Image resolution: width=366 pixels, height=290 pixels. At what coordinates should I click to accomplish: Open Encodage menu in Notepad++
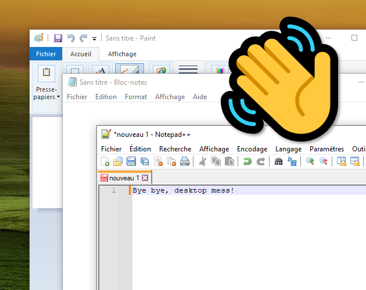[252, 149]
